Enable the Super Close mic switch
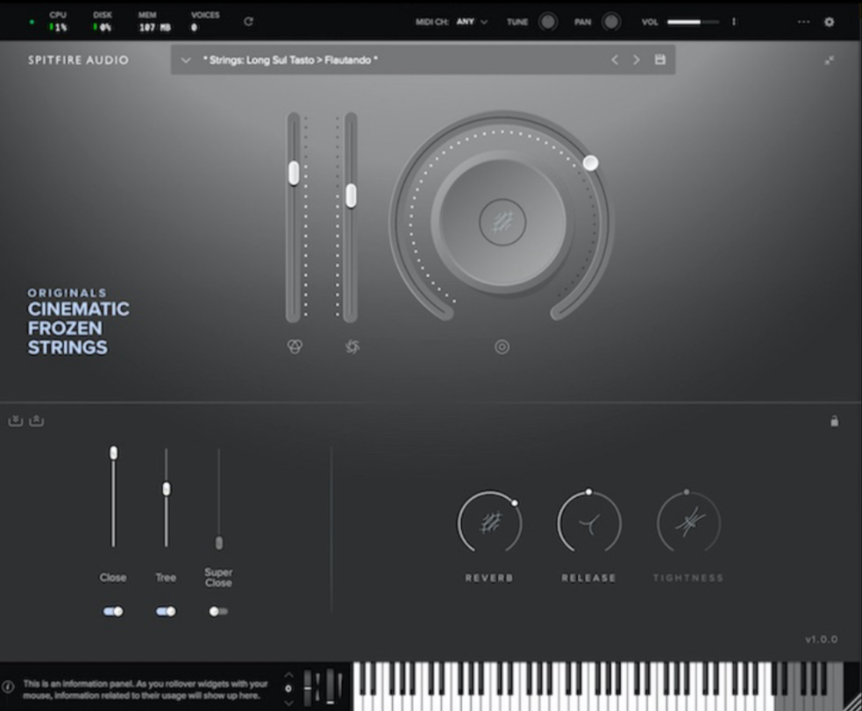The image size is (862, 711). pos(218,612)
